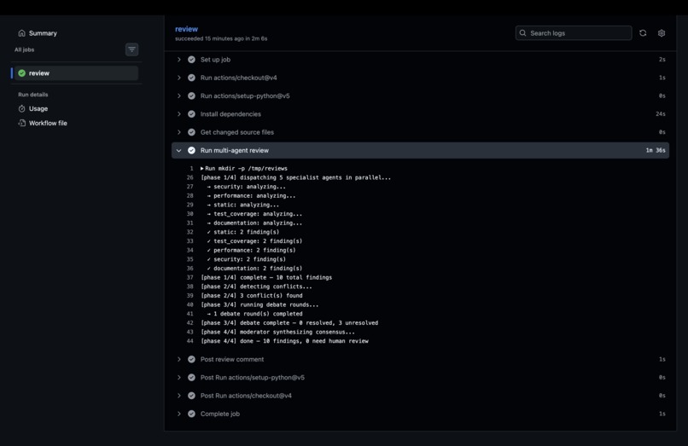Click the Workflow file icon
The width and height of the screenshot is (688, 446).
21,124
